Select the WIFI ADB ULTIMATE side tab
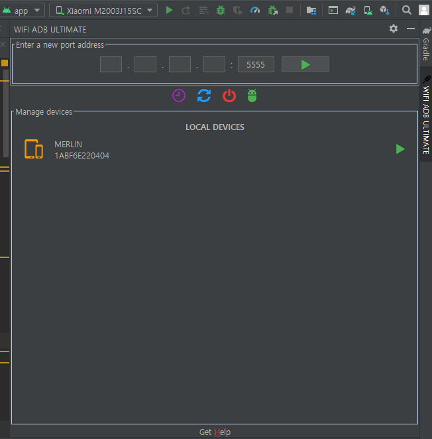The image size is (432, 439). [x=426, y=115]
